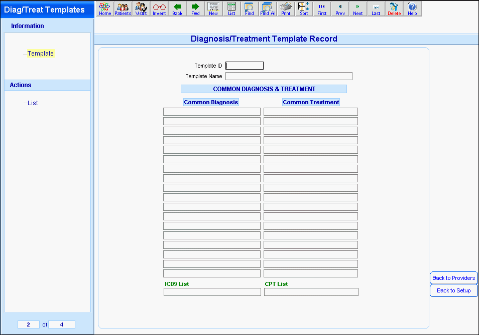Click the green Back arrow

point(177,9)
